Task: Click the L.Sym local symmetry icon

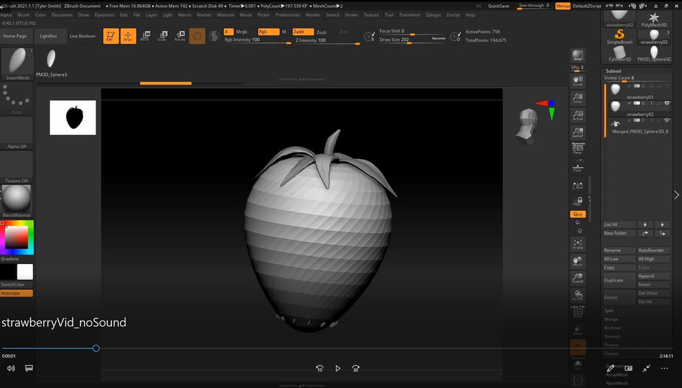Action: click(x=577, y=185)
